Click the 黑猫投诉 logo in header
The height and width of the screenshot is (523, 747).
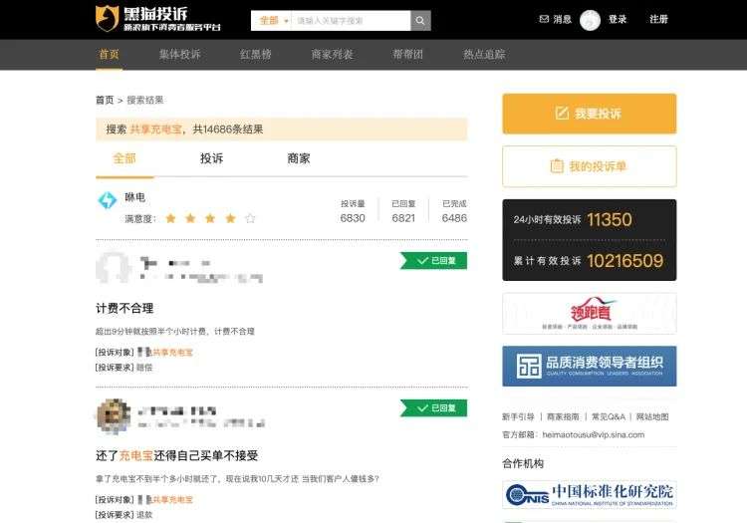[157, 19]
